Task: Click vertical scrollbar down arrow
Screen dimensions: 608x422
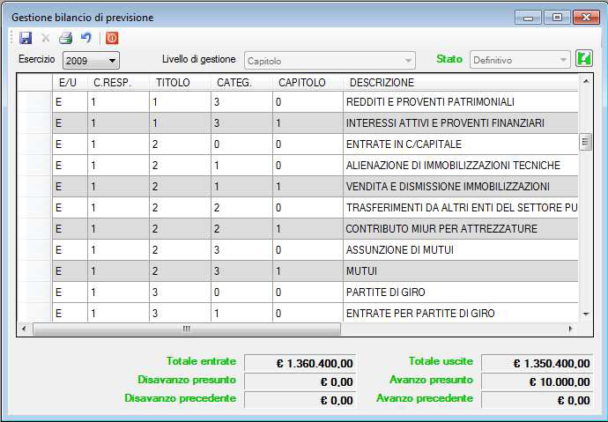Action: click(x=586, y=314)
